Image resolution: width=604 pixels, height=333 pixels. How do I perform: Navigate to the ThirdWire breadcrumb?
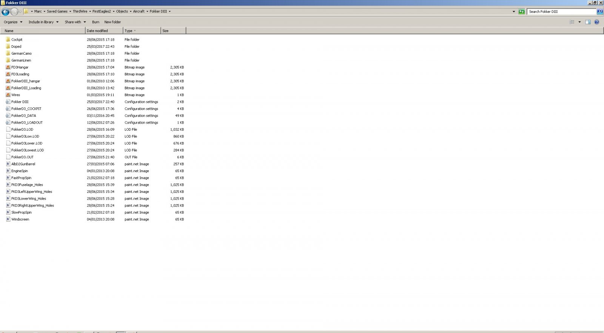(80, 12)
